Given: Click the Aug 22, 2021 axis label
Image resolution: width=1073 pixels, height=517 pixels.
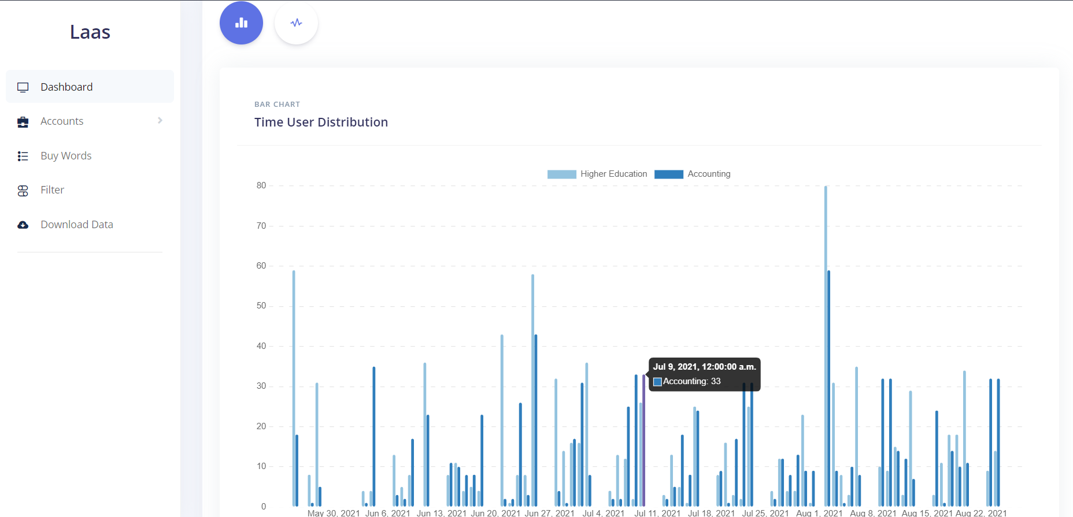Looking at the screenshot, I should 981,513.
